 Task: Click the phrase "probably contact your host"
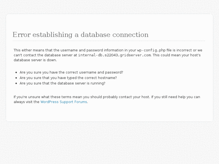coord(126,97)
